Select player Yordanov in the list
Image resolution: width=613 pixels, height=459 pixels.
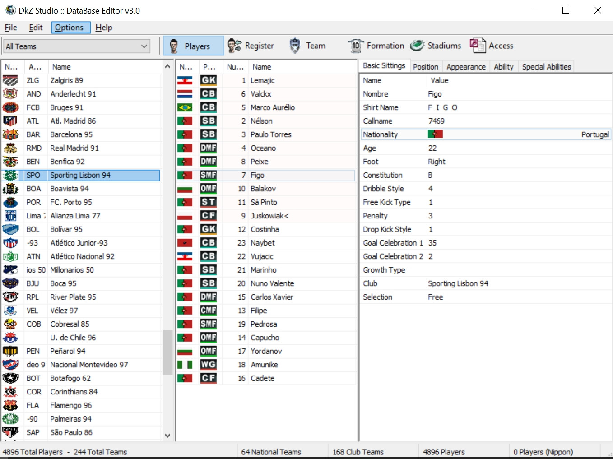point(265,351)
